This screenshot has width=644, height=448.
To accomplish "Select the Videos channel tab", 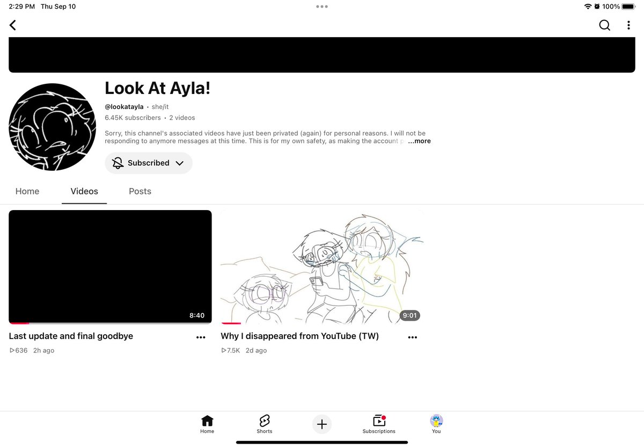I will (x=84, y=191).
